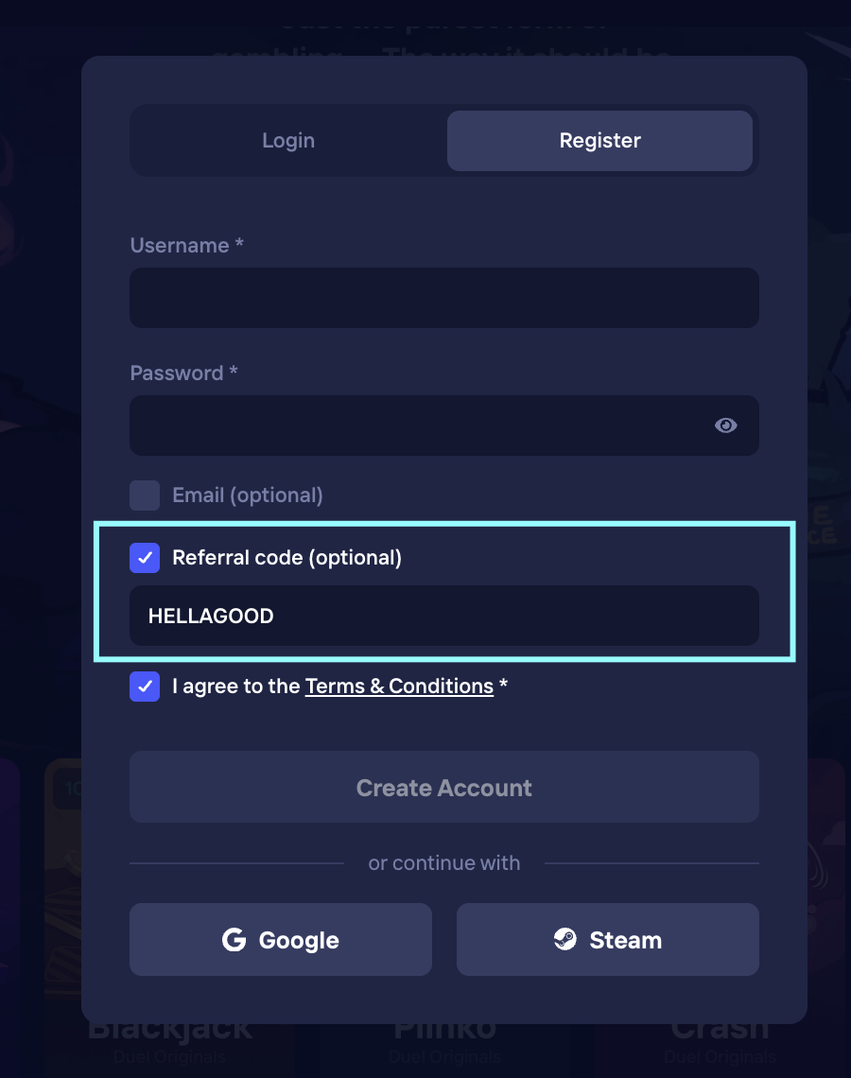Screen dimensions: 851x1078
Task: Uncheck the Terms agreement checkbox
Action: click(145, 687)
